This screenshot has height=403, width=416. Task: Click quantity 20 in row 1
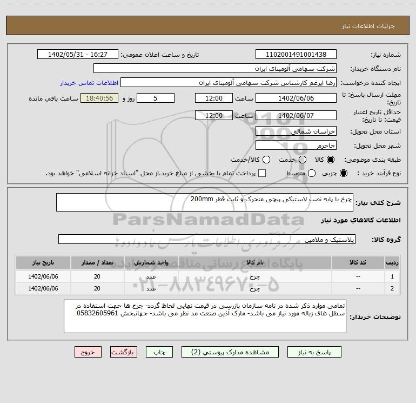tap(97, 276)
